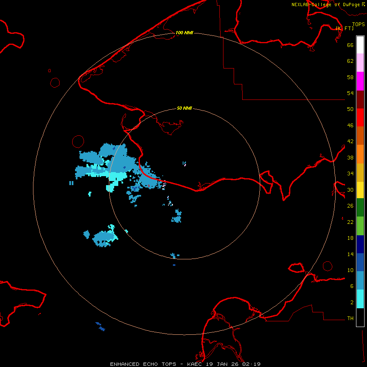Click the "26" legend value
The height and width of the screenshot is (367, 367).
tap(350, 206)
